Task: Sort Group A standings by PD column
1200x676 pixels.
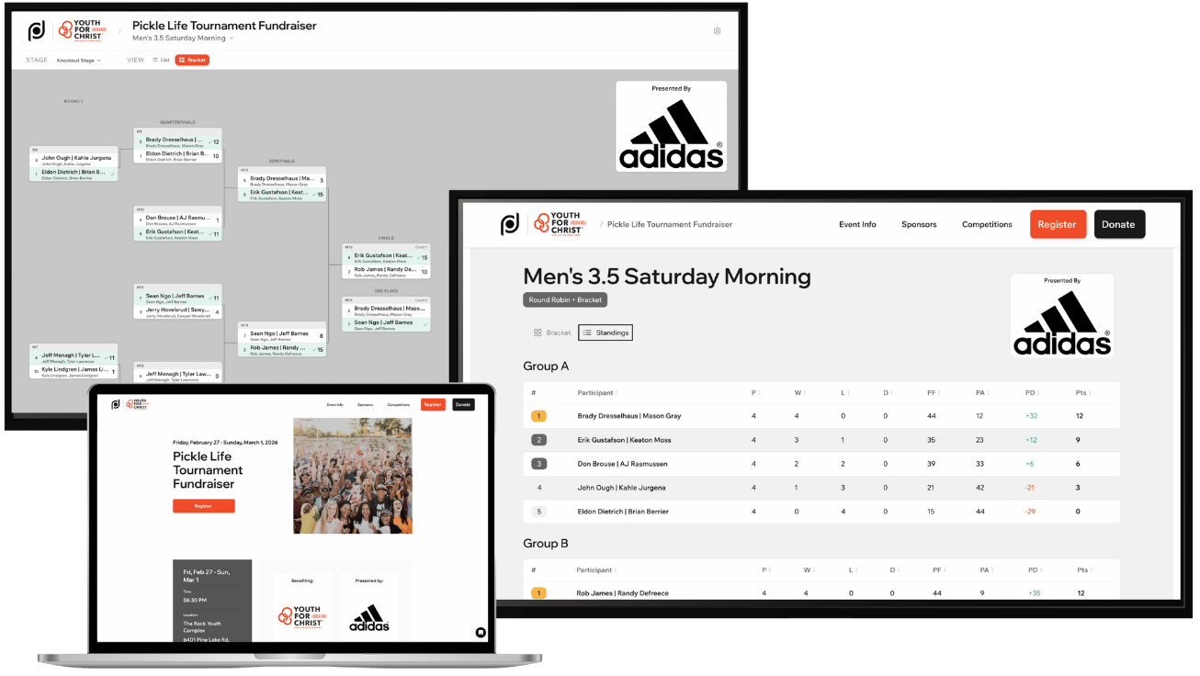Action: [x=1033, y=393]
